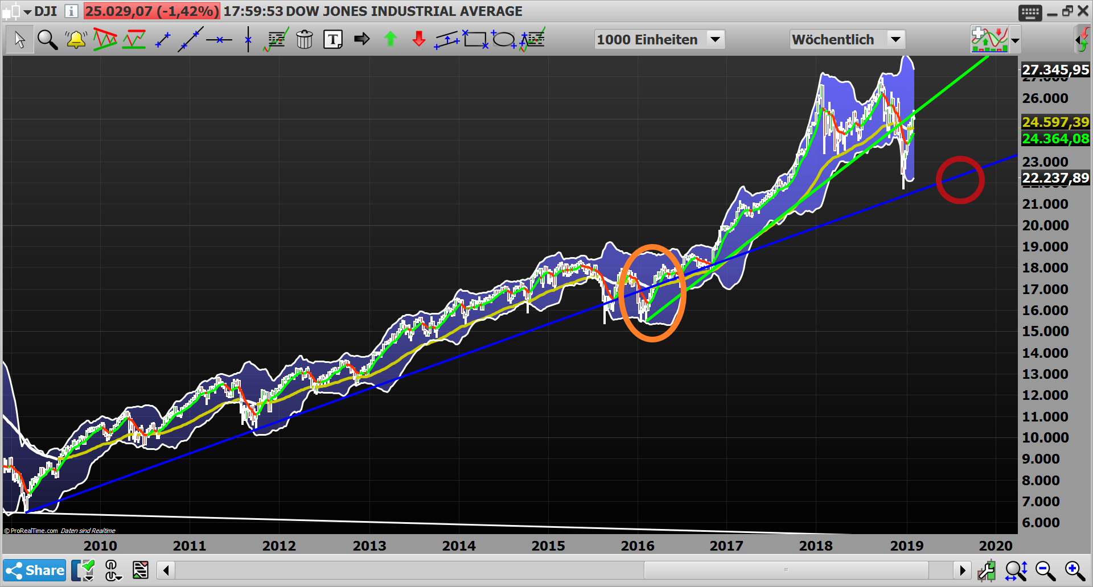Image resolution: width=1093 pixels, height=587 pixels.
Task: Select the horizontal line tool
Action: 220,39
